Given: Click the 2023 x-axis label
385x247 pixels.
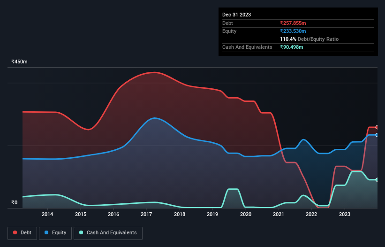Looking at the screenshot, I should (x=345, y=214).
